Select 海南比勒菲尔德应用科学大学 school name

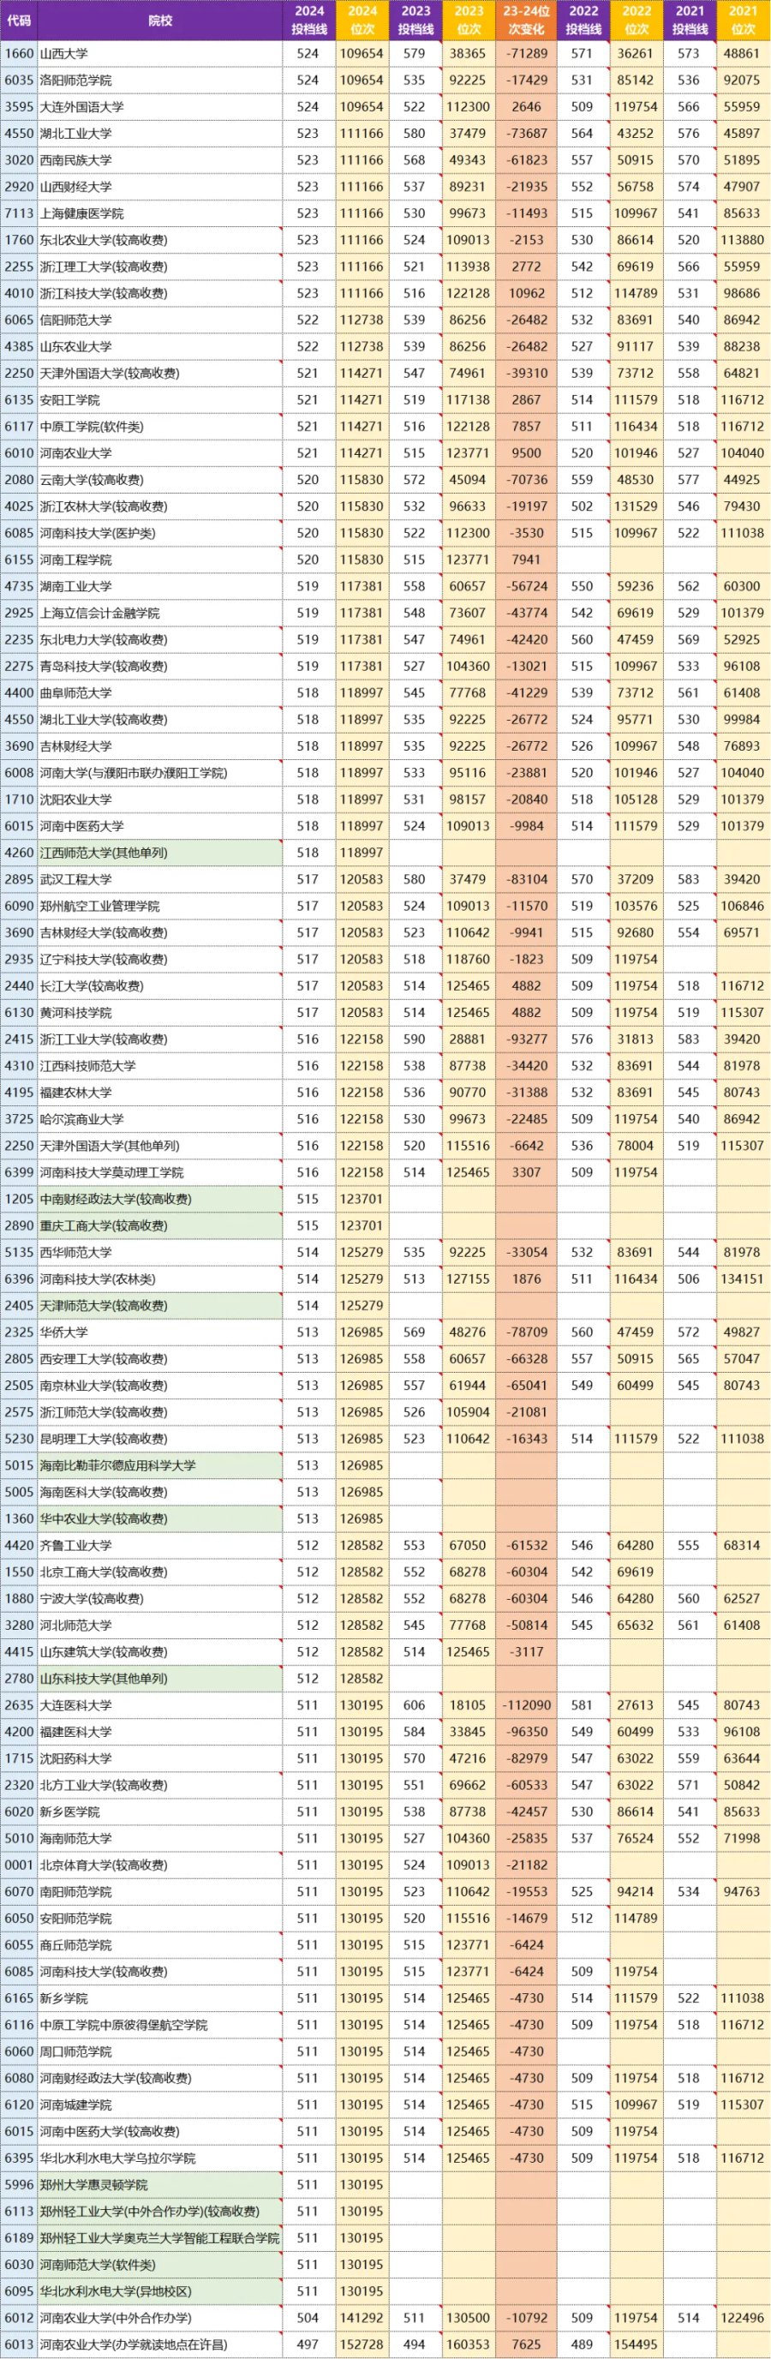[159, 1465]
